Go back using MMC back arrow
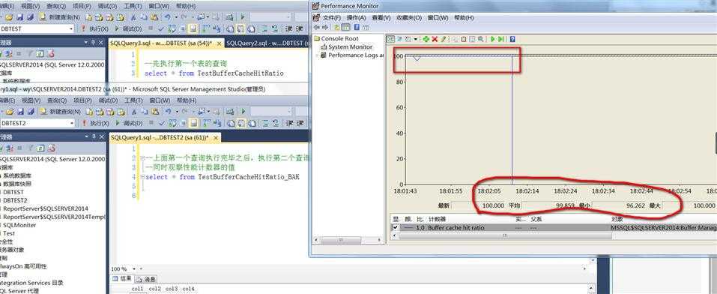Screen dimensions: 717x294 point(315,27)
